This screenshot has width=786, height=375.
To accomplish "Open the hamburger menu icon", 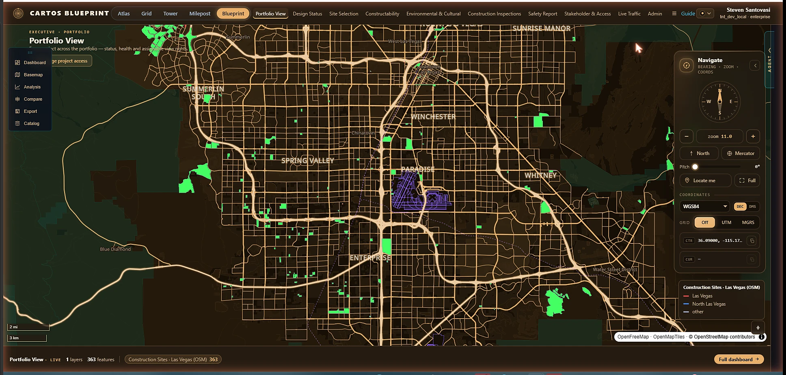I will [674, 13].
